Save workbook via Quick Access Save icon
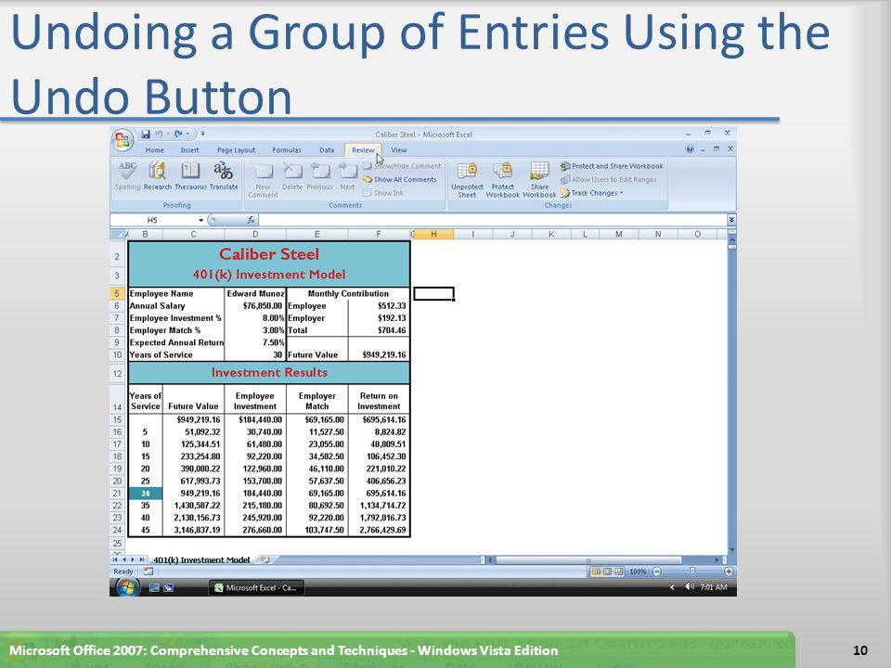 point(146,134)
